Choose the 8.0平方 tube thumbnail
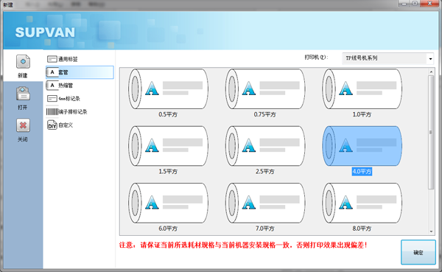442x272 pixels. tap(362, 203)
